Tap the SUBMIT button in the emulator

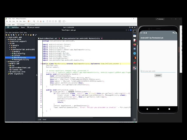click(158, 75)
